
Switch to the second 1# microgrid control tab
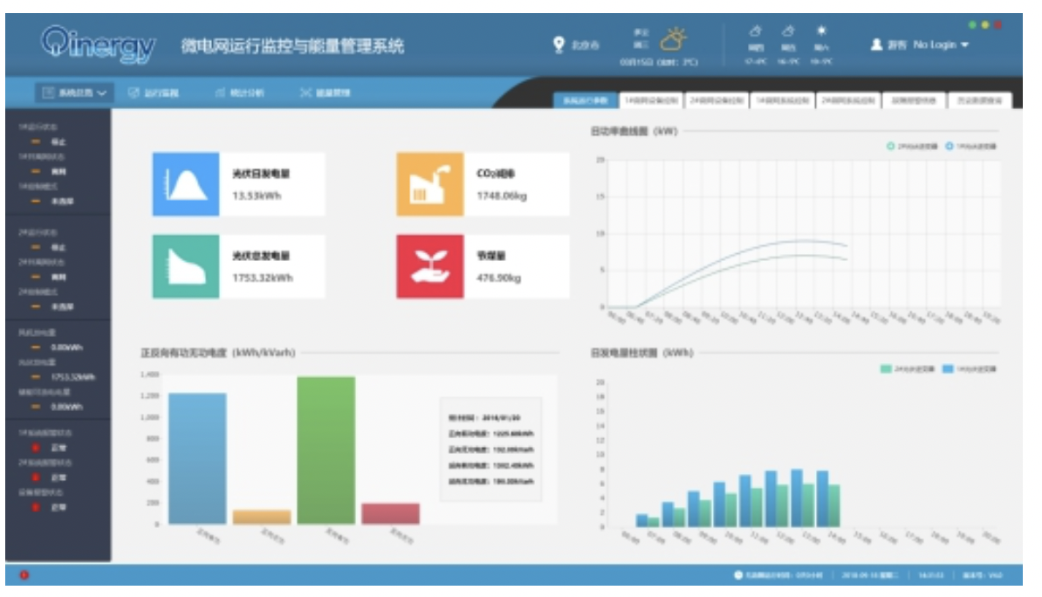782,100
